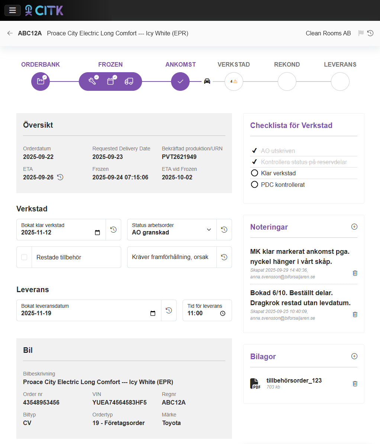
Task: Click order number 43548953456
Action: (41, 402)
